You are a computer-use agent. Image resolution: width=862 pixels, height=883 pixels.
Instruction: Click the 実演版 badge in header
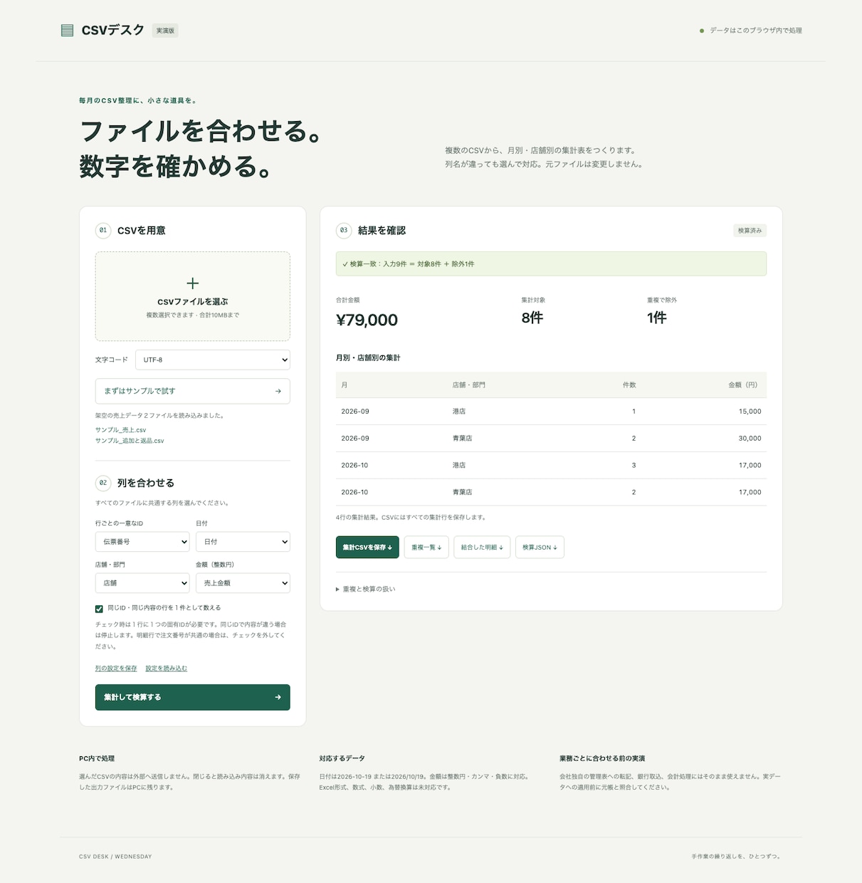[165, 31]
